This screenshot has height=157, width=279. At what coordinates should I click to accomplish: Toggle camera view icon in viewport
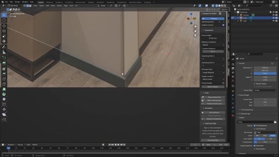click(195, 35)
